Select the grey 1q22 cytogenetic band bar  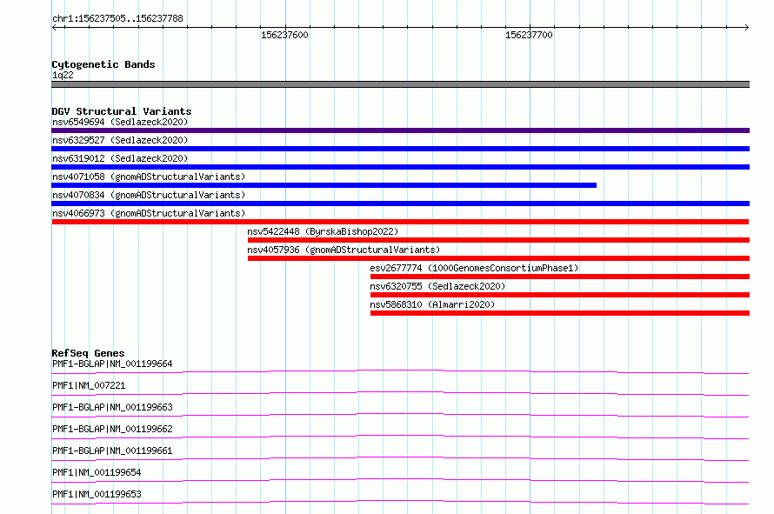click(400, 84)
